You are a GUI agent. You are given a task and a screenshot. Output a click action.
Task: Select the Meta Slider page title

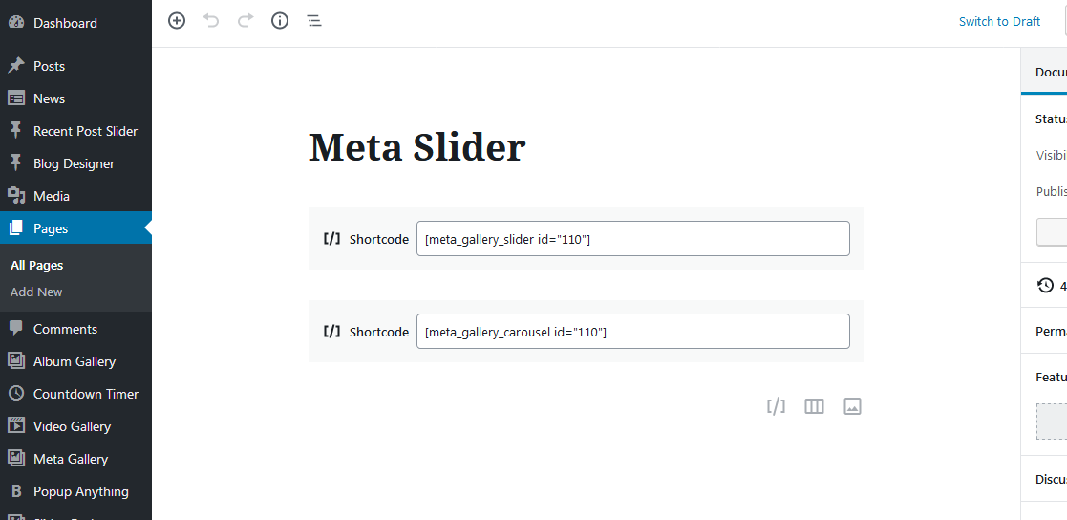[x=417, y=148]
